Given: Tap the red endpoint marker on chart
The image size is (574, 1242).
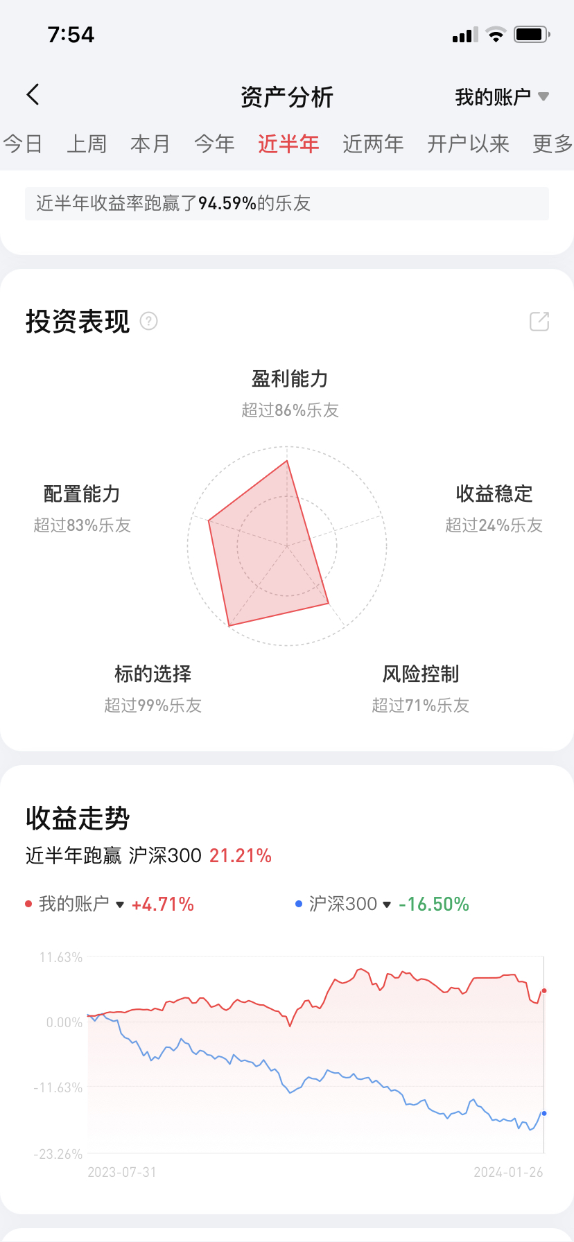Looking at the screenshot, I should coord(544,991).
